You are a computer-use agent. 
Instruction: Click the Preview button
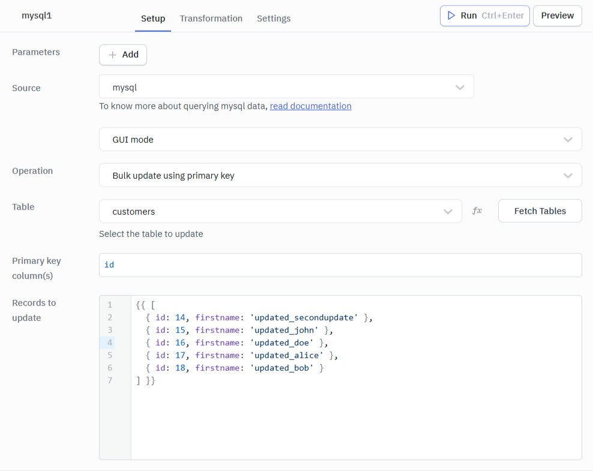click(x=557, y=16)
